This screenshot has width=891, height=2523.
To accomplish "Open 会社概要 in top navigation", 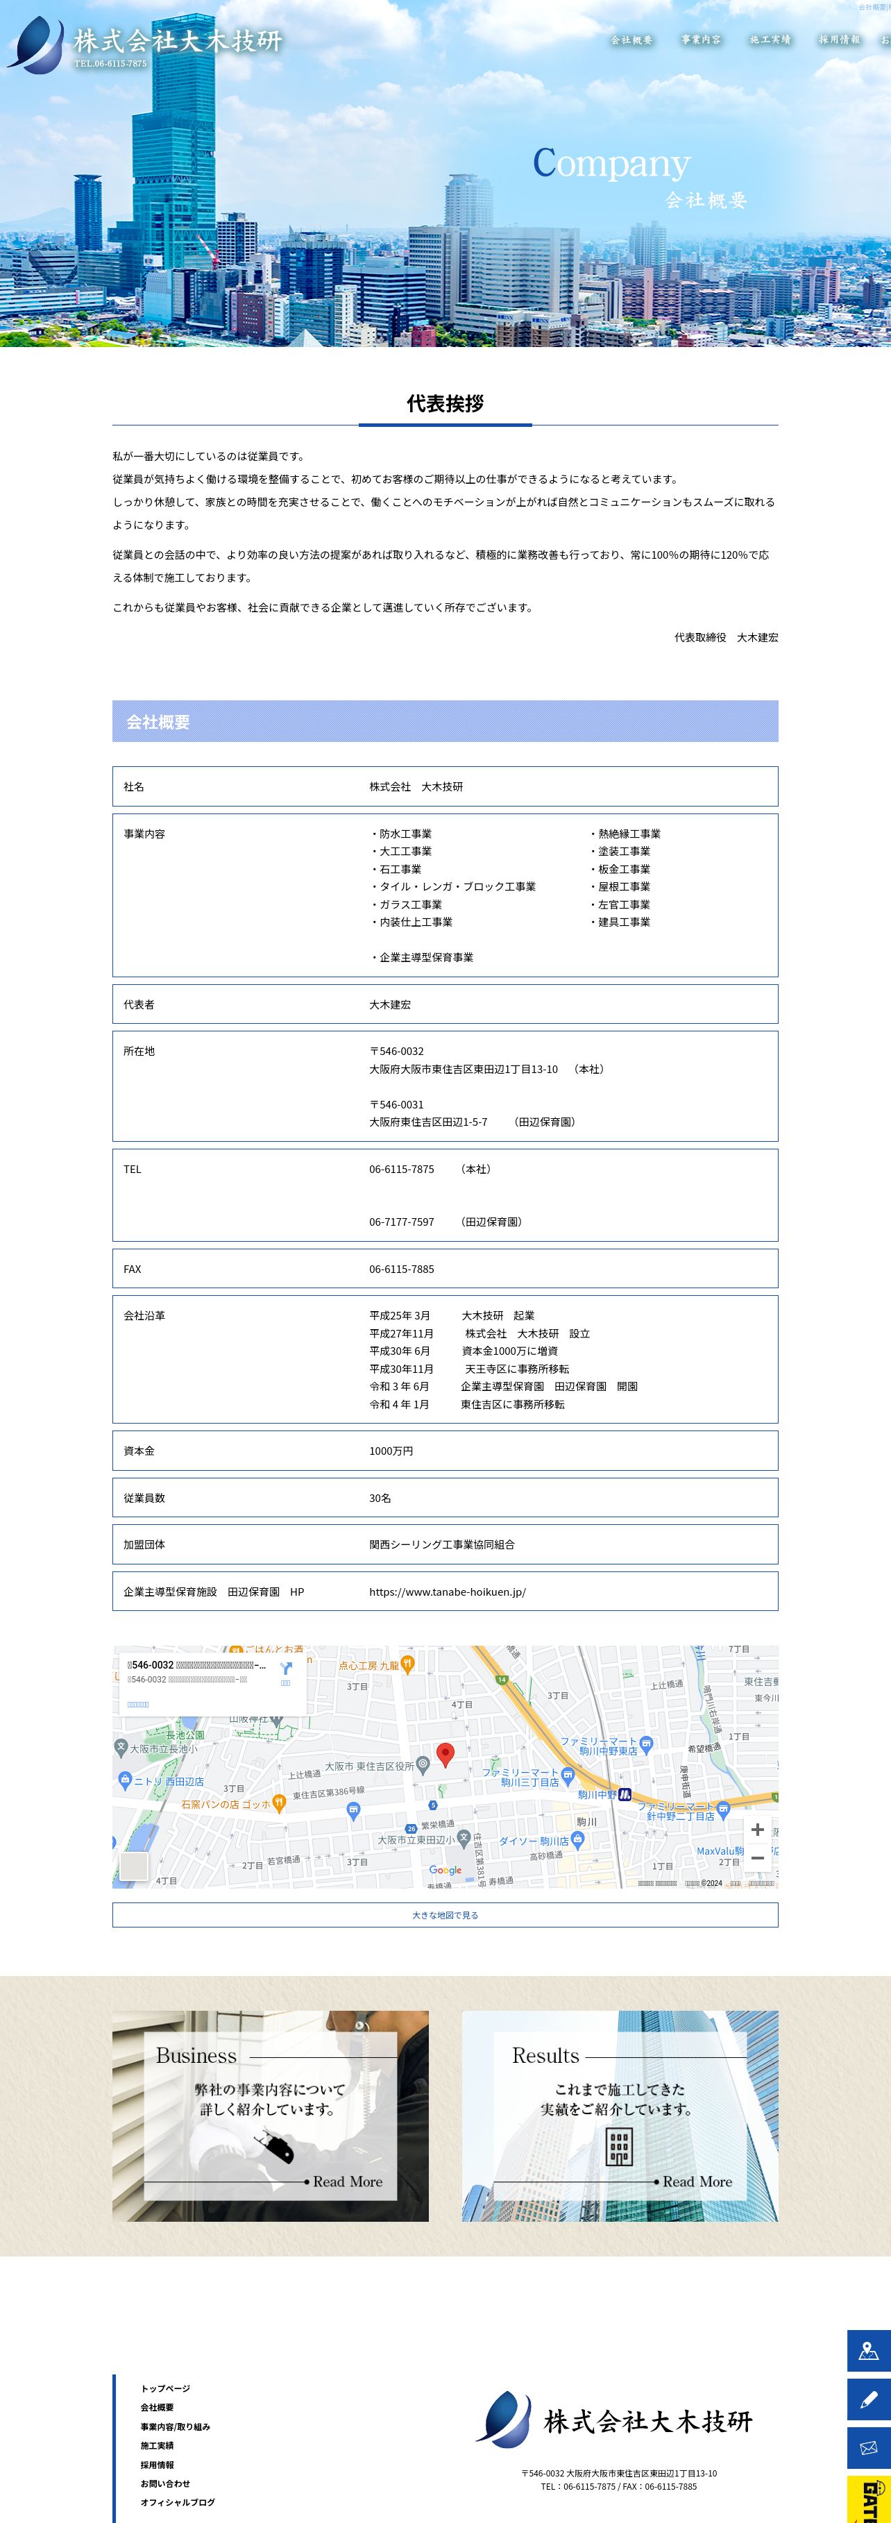I will (x=631, y=40).
